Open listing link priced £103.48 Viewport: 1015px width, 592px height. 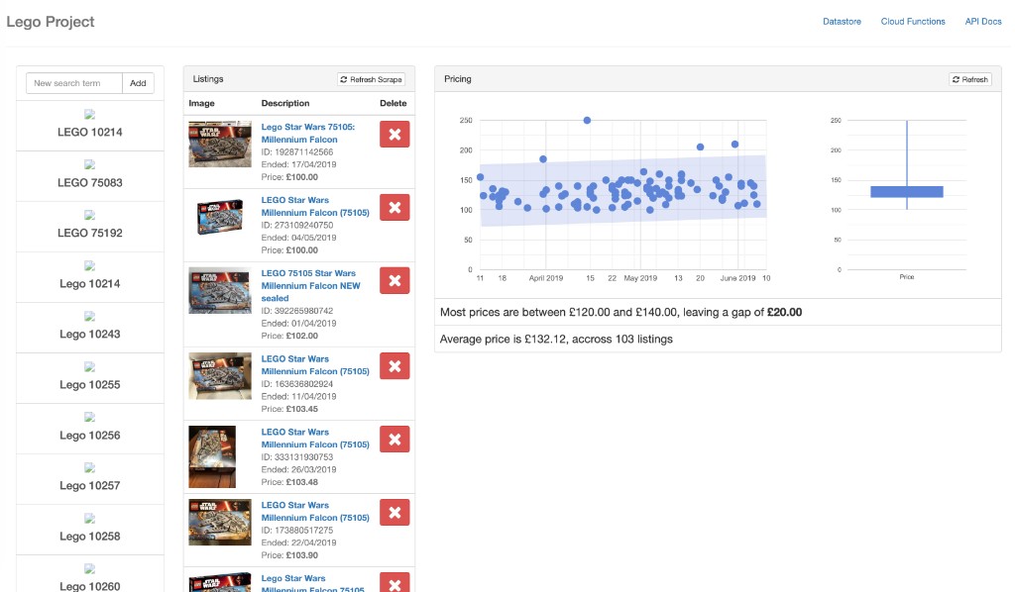[x=315, y=439]
